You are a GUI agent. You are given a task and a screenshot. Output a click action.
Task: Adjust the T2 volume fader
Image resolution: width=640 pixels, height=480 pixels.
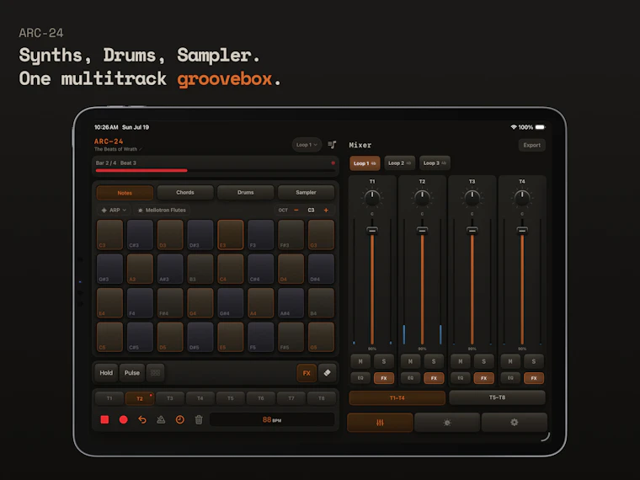[x=422, y=230]
